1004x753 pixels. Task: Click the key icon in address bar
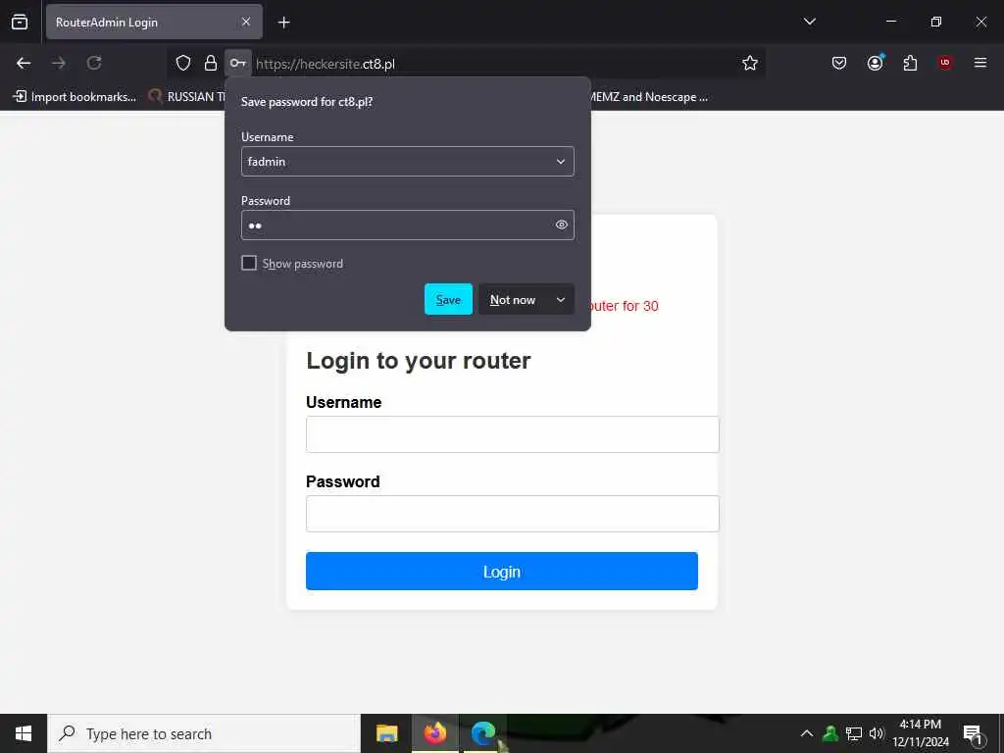tap(237, 63)
